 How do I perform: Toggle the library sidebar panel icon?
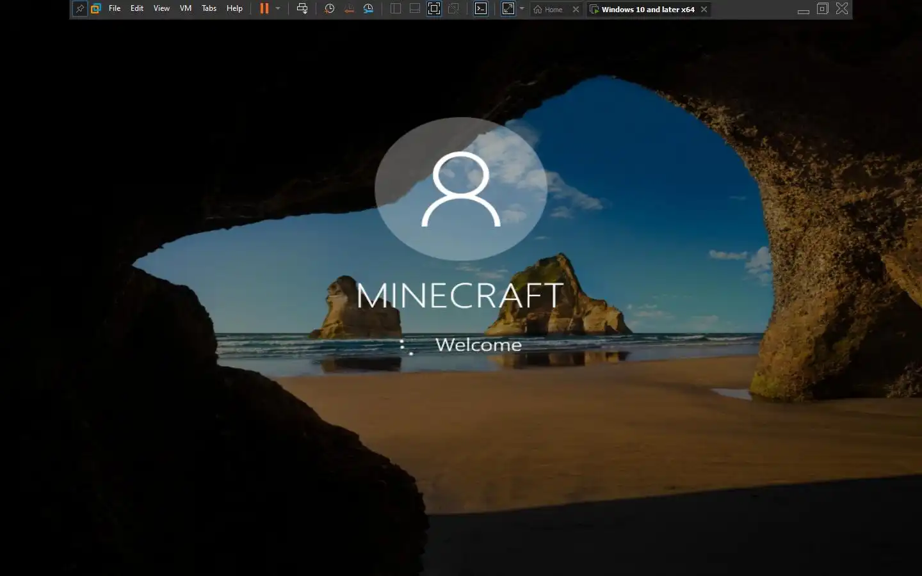(x=396, y=9)
